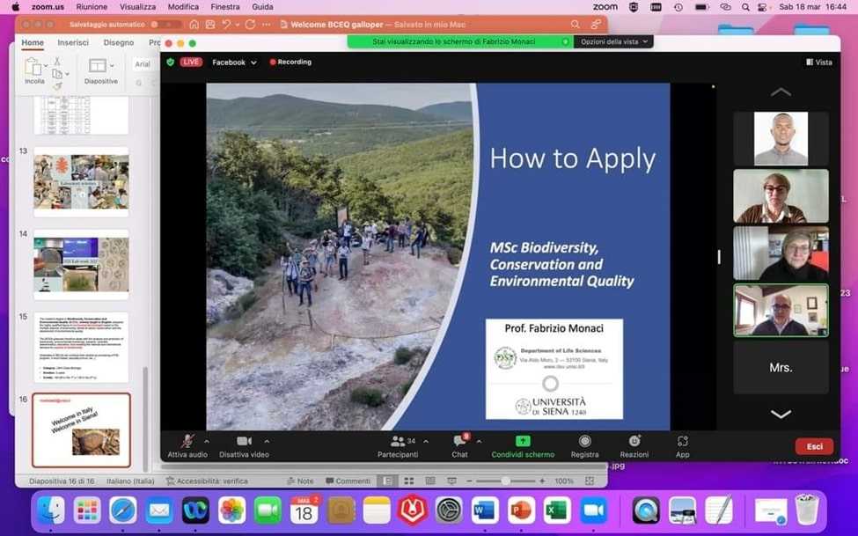
Task: Switch to the Inserisci ribbon tab
Action: click(x=73, y=41)
